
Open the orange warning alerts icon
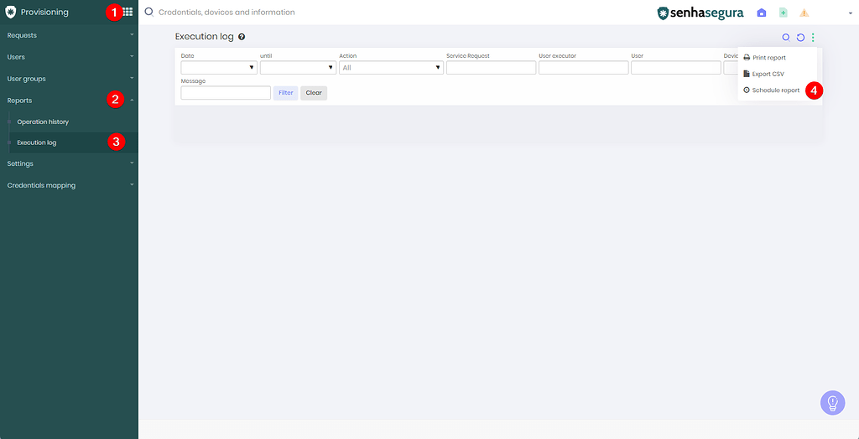[x=804, y=13]
